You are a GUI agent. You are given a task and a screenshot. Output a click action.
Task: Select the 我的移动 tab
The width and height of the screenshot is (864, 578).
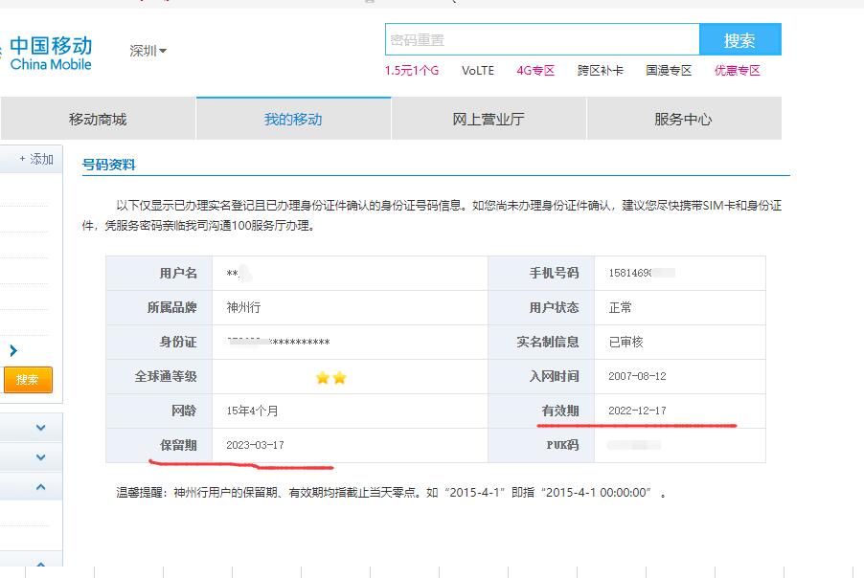click(293, 119)
